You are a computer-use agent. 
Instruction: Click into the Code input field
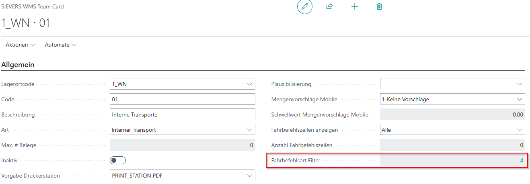(182, 99)
